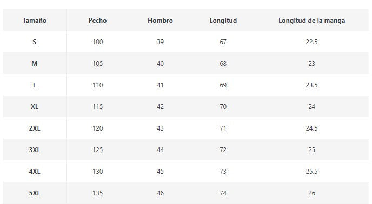Click the S size row label
The image size is (372, 204).
pyautogui.click(x=35, y=42)
